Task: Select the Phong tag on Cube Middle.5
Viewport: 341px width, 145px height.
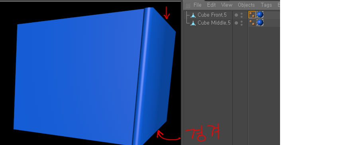Action: [x=252, y=23]
